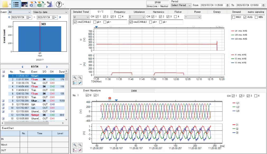Open the percentage statistics bar chart icon

[50, 4]
